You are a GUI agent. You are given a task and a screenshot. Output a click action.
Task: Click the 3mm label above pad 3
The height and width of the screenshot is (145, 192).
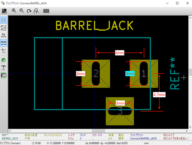tap(120, 103)
